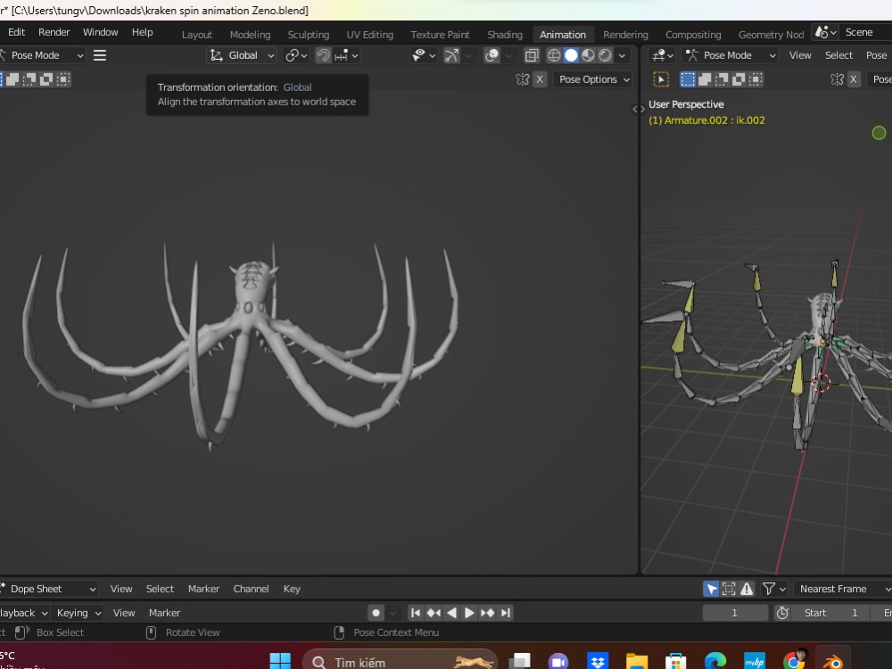The width and height of the screenshot is (892, 669).
Task: Open Transformation orientation dropdown set to Global
Action: (x=243, y=55)
